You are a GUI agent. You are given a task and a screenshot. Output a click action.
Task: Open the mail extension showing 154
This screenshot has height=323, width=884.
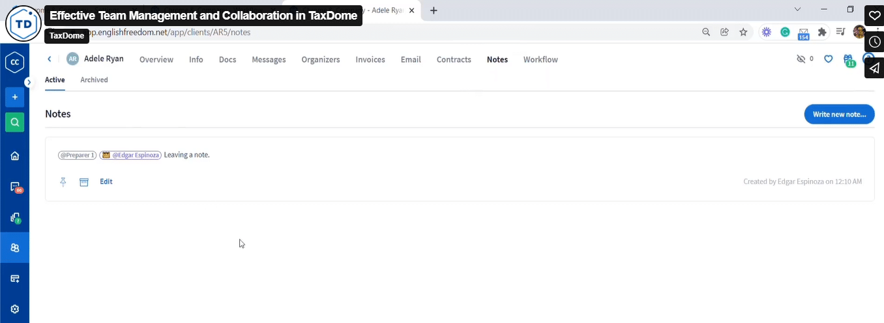coord(804,33)
